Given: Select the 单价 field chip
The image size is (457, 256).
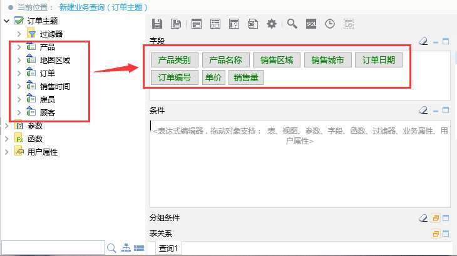Looking at the screenshot, I should coord(213,77).
